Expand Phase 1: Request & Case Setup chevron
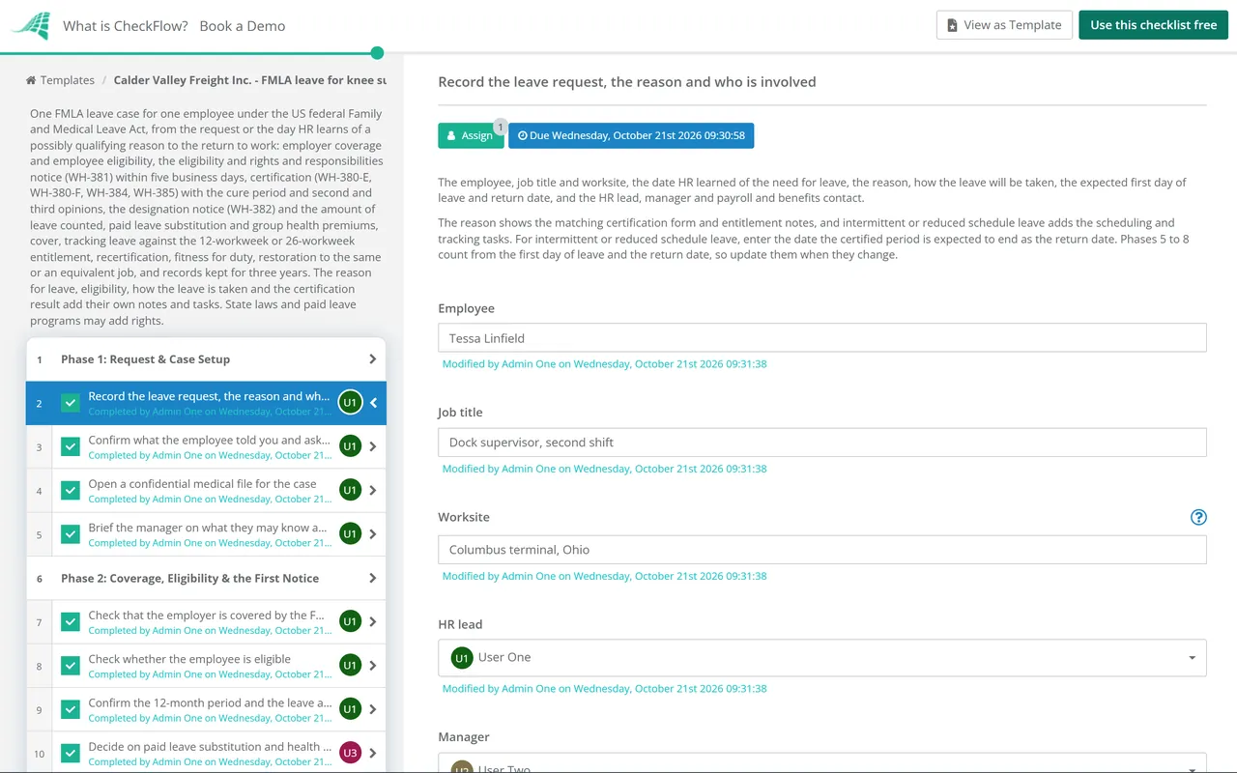 coord(373,358)
